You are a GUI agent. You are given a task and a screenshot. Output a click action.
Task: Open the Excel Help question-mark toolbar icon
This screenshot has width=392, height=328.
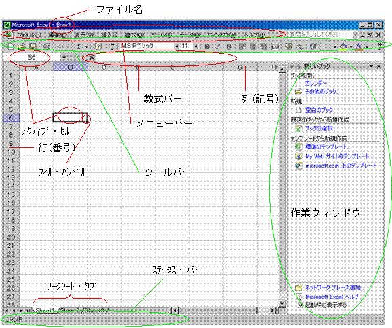[98, 47]
